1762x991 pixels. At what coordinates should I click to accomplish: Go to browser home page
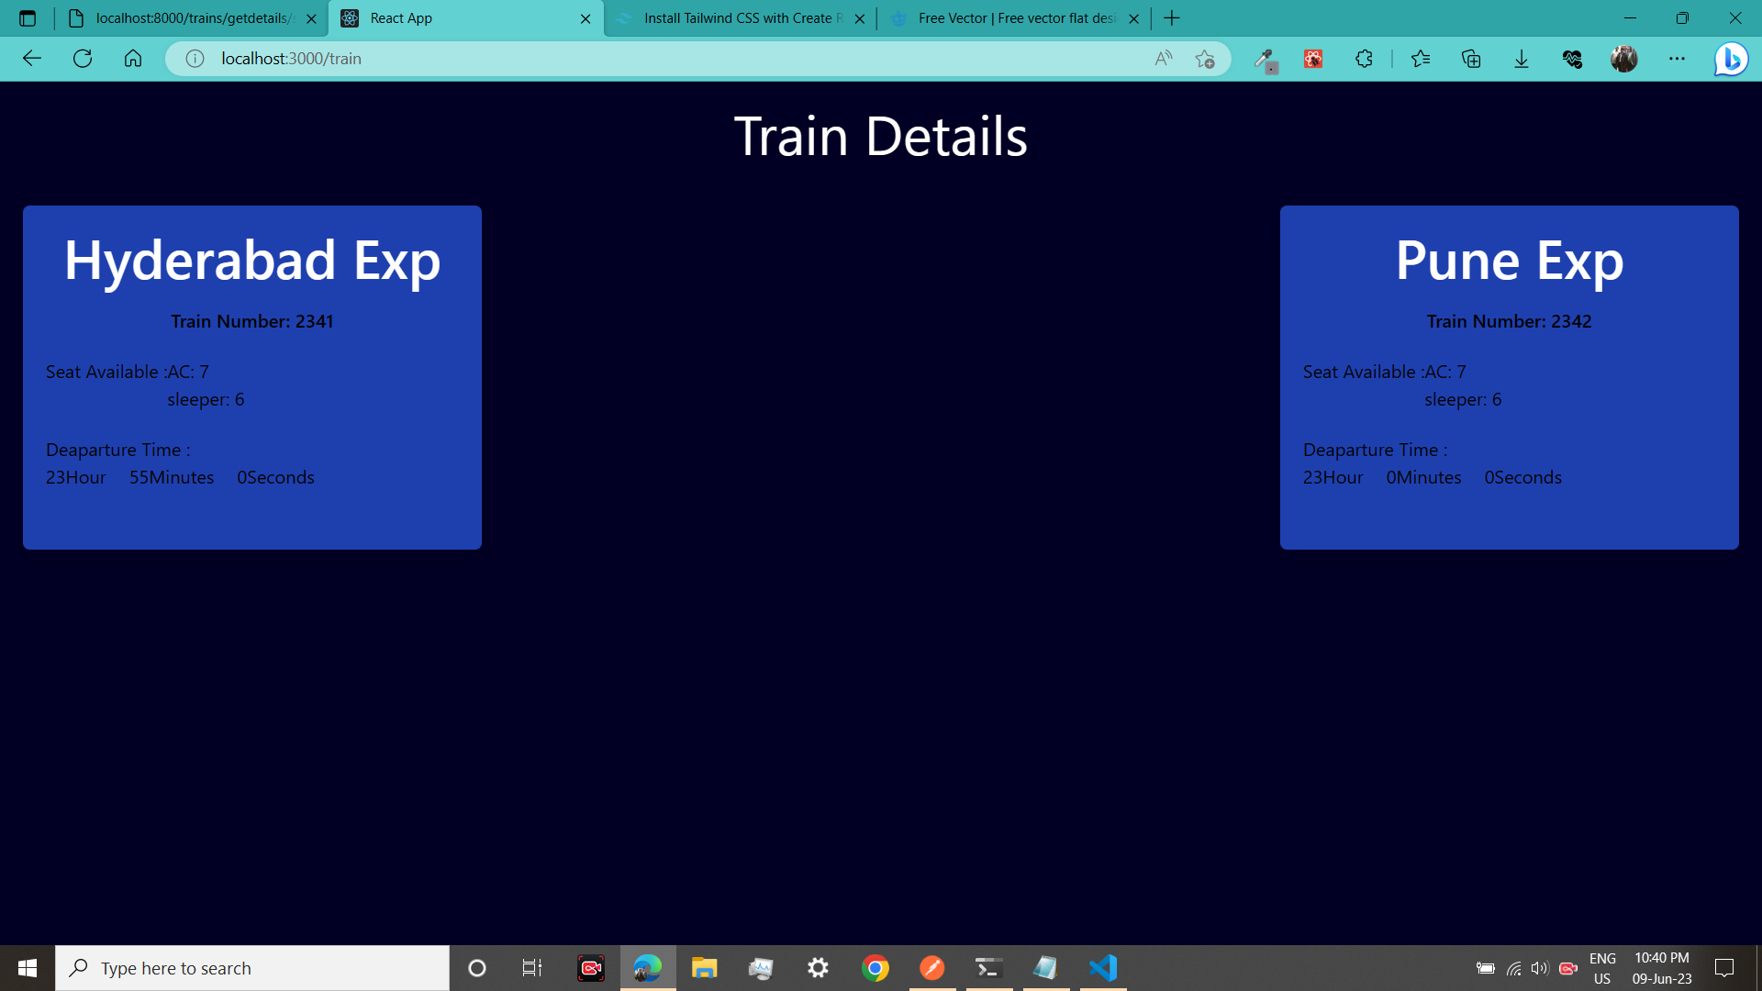tap(133, 59)
